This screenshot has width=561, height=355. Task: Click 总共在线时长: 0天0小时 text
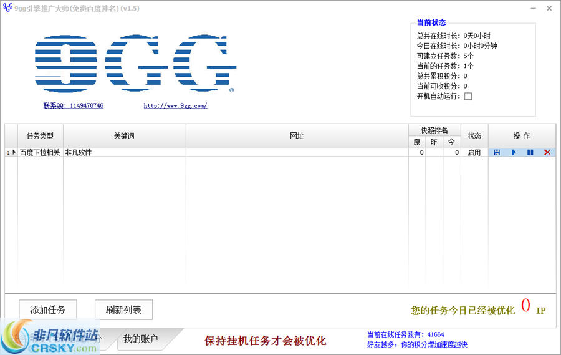[454, 36]
